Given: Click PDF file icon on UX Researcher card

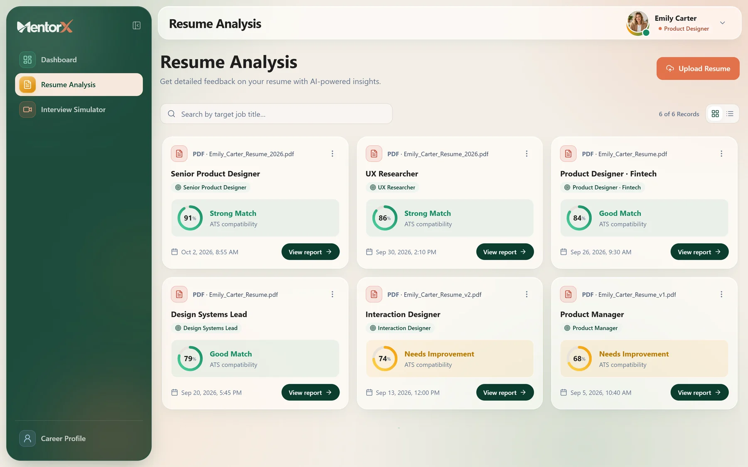Looking at the screenshot, I should [x=374, y=154].
